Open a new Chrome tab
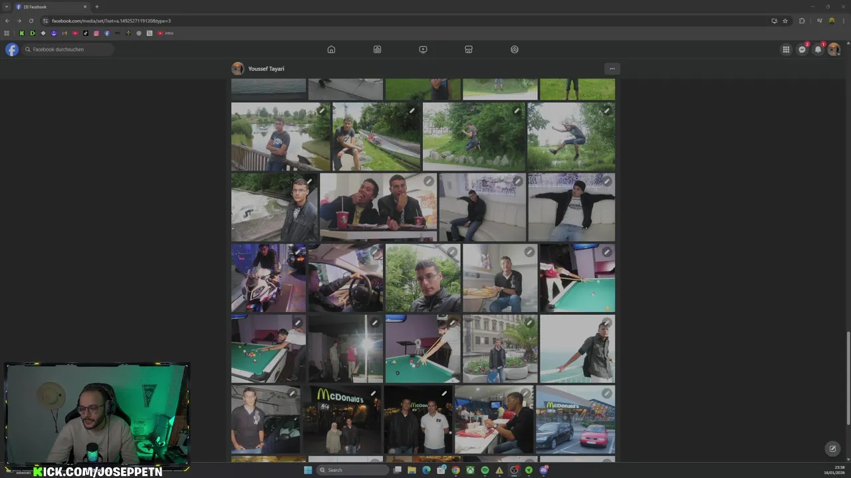This screenshot has height=478, width=851. coord(97,7)
